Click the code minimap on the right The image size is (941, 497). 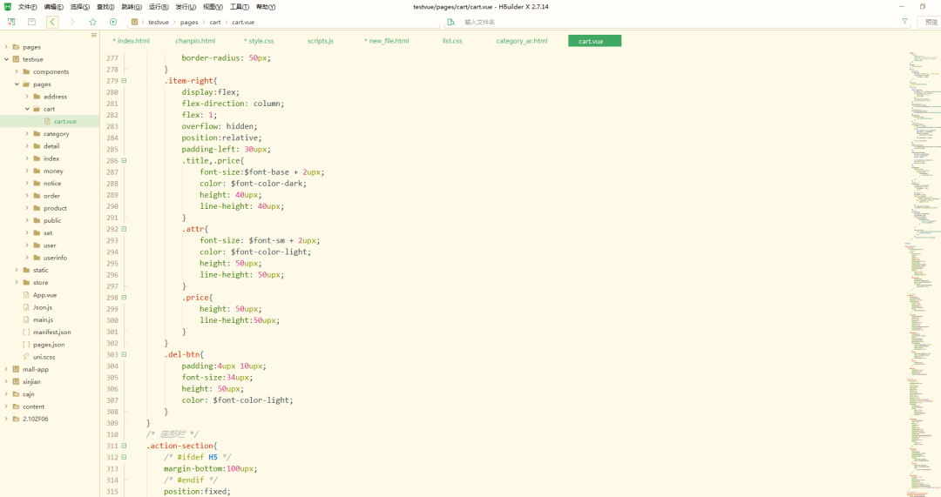(923, 274)
